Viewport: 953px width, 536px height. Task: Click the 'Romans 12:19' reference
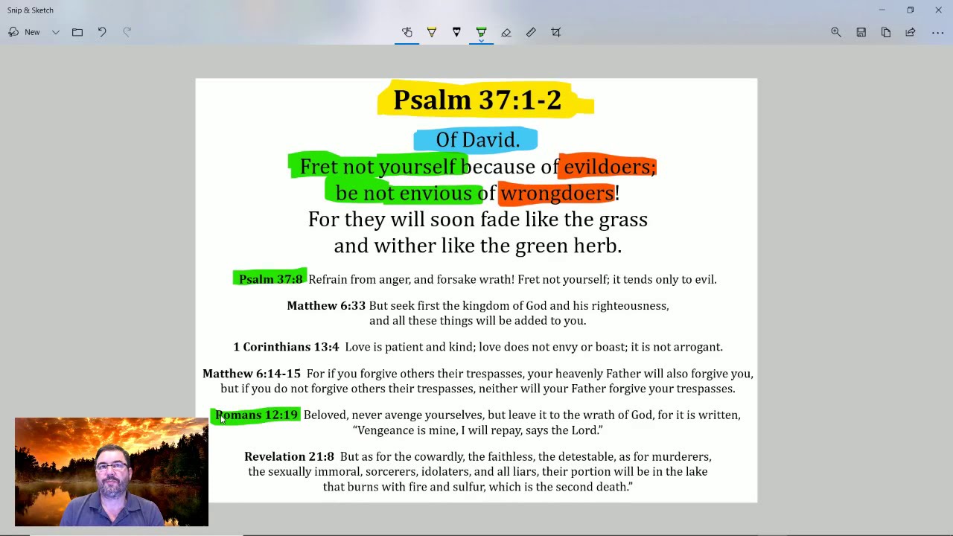256,415
